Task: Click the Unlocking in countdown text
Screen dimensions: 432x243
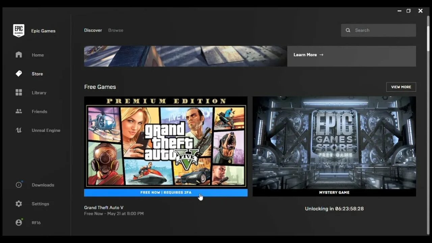Action: 334,209
